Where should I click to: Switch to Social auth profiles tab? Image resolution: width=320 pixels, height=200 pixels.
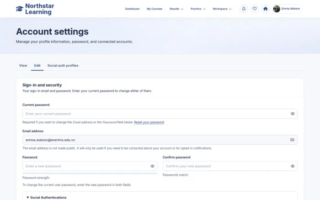(x=63, y=65)
